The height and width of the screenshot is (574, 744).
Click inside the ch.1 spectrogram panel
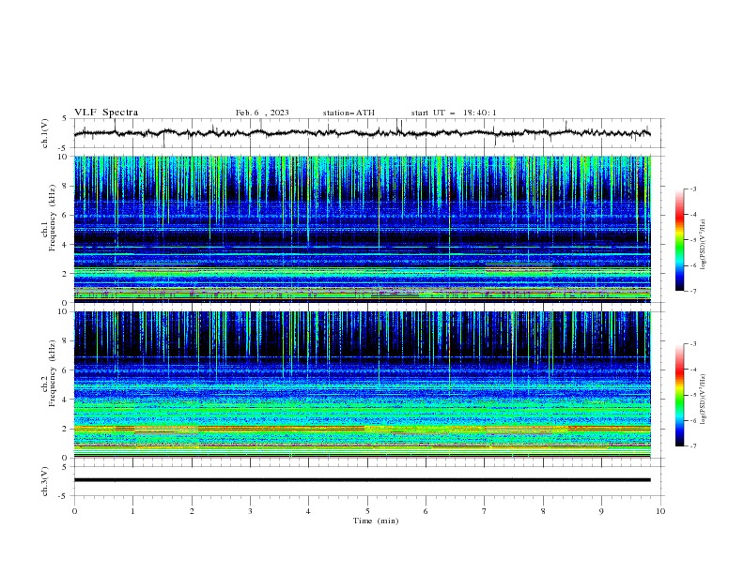[362, 229]
